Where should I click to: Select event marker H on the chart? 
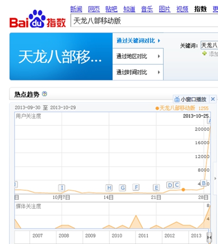tap(109, 188)
